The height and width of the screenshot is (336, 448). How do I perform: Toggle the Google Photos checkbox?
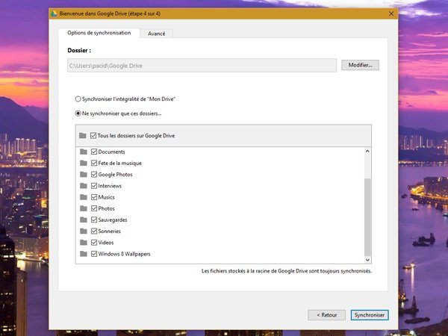(x=94, y=174)
